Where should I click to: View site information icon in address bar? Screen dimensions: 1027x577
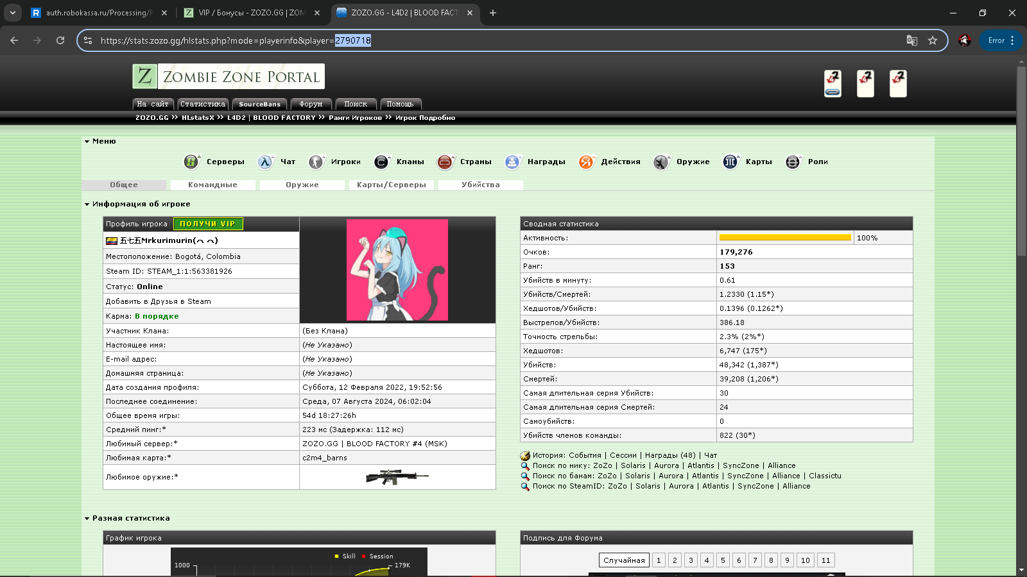(88, 40)
